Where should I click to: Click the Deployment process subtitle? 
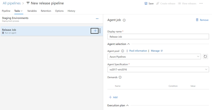coord(10,21)
